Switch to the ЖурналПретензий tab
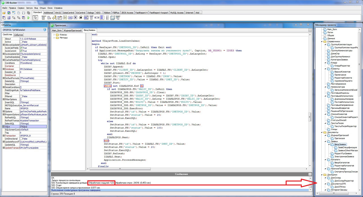 coord(73,30)
